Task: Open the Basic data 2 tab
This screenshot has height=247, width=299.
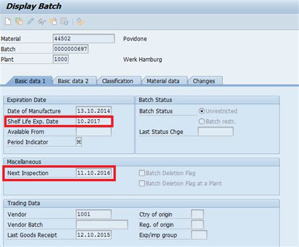Action: (73, 81)
